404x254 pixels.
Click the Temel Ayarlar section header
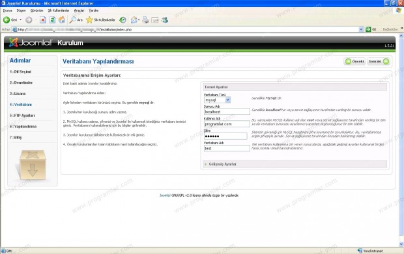click(x=295, y=87)
